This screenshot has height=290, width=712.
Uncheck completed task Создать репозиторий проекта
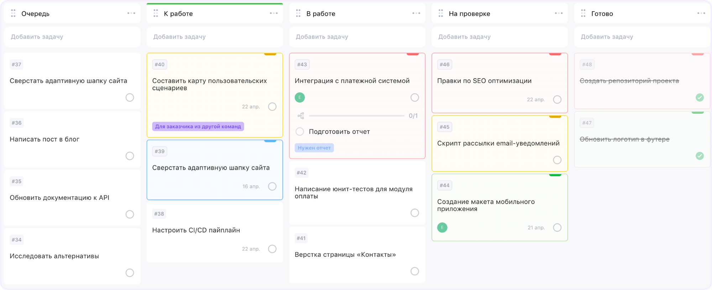tap(700, 97)
